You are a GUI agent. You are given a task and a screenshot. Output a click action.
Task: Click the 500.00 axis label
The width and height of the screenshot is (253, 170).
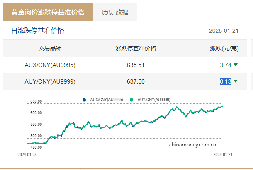tap(36, 136)
